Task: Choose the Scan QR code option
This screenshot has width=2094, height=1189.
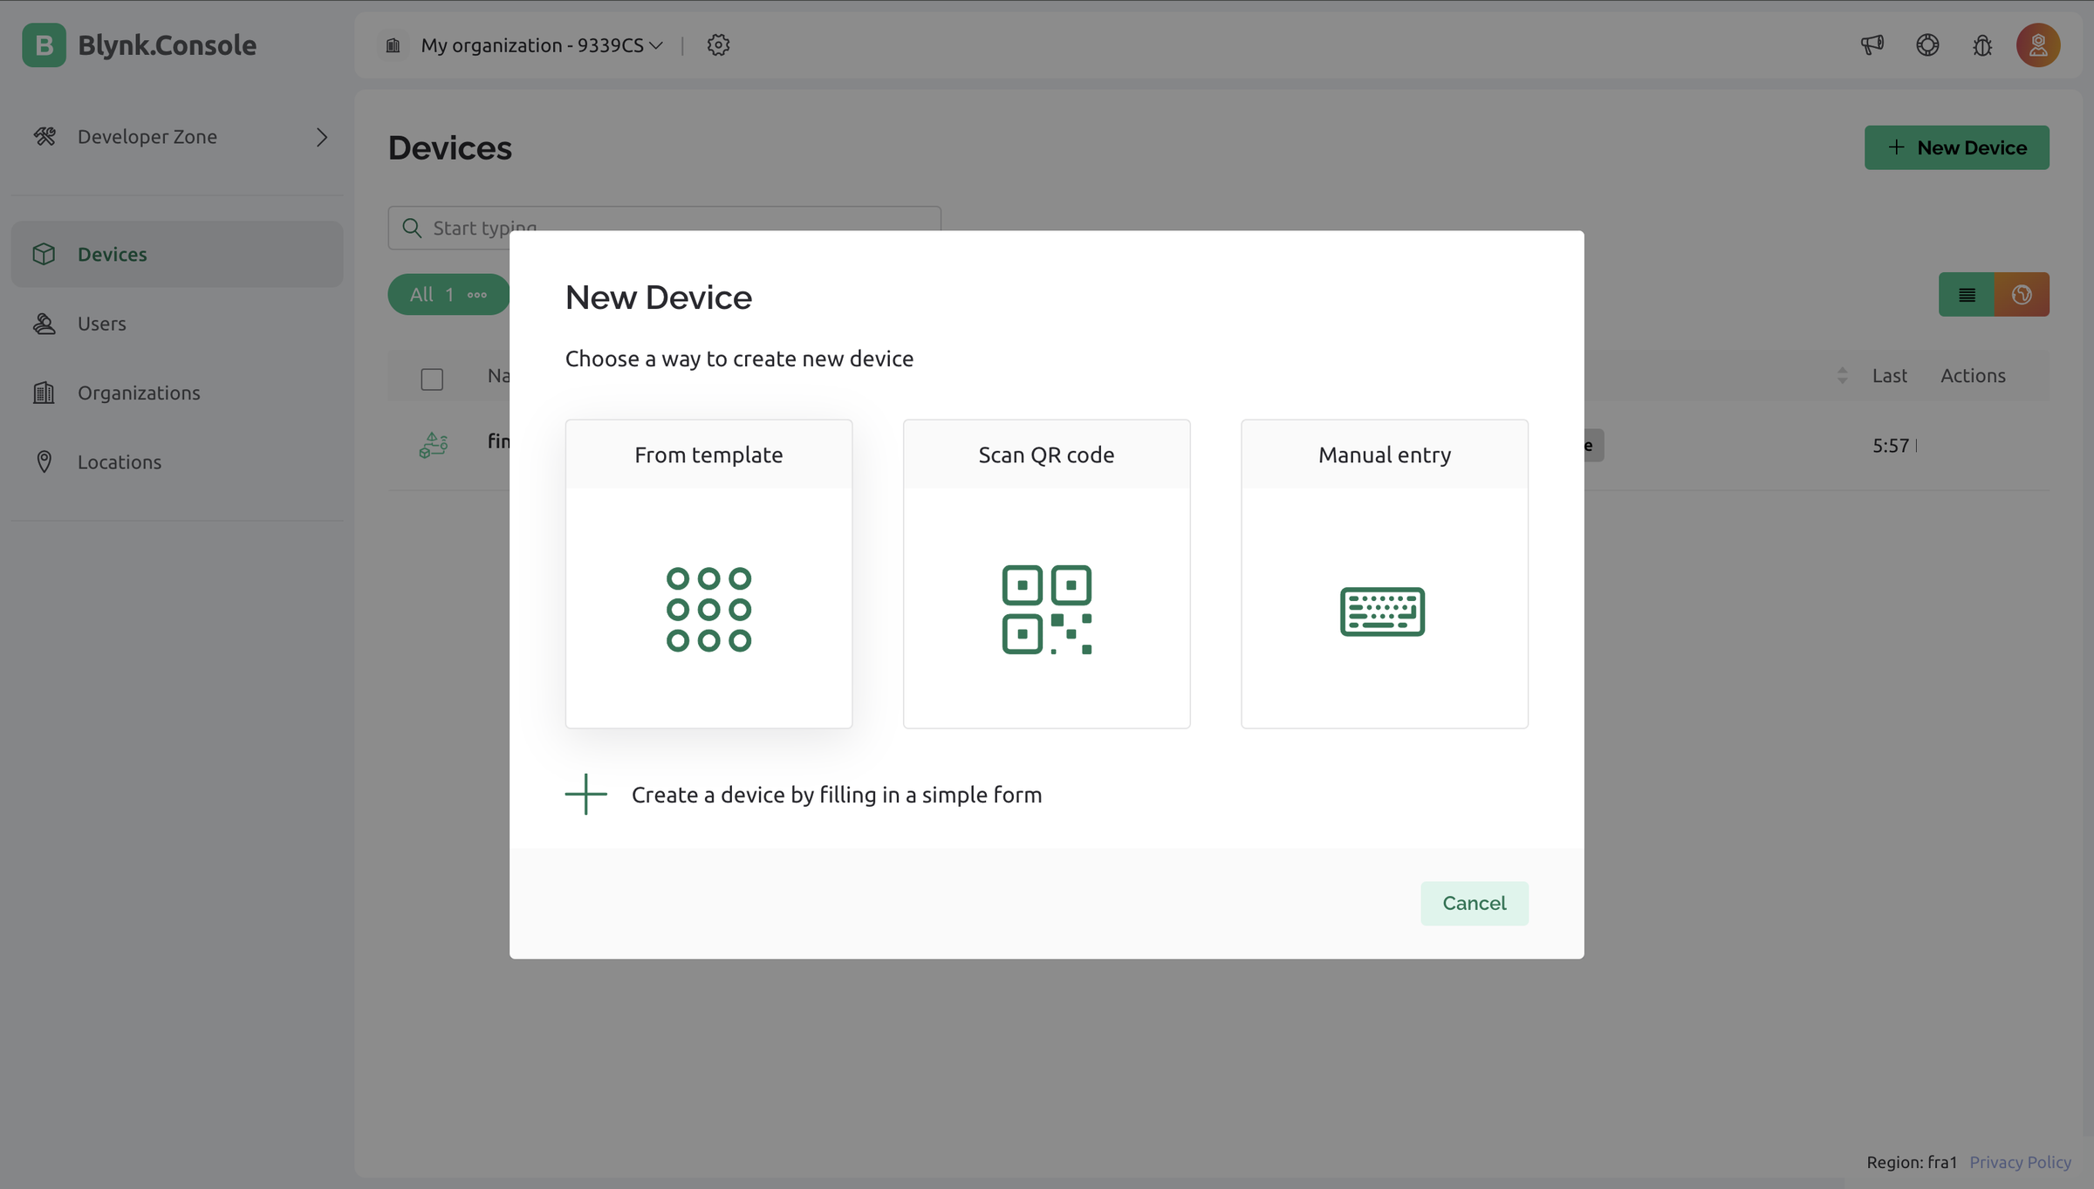Action: coord(1046,573)
